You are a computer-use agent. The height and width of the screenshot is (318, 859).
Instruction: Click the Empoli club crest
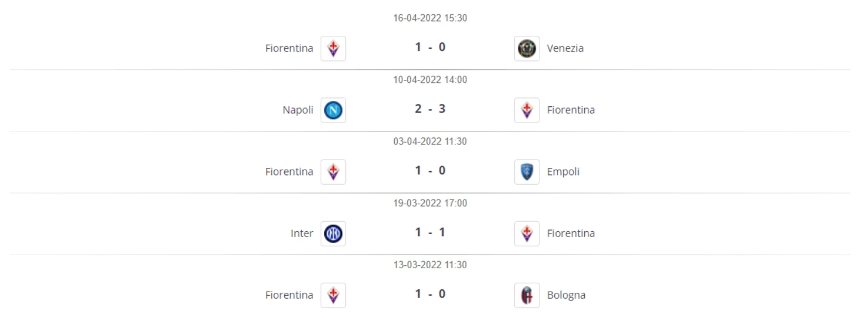click(x=527, y=171)
